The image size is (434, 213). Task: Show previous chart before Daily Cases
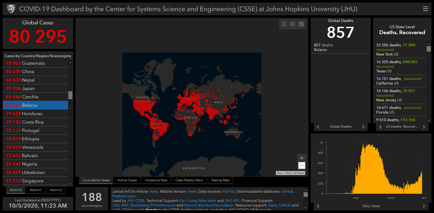318,206
